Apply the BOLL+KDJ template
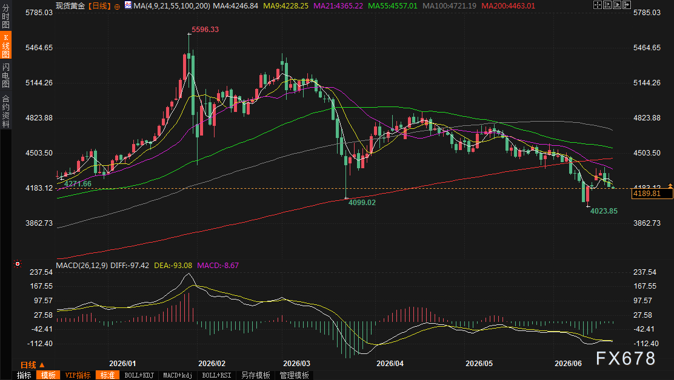 139,375
